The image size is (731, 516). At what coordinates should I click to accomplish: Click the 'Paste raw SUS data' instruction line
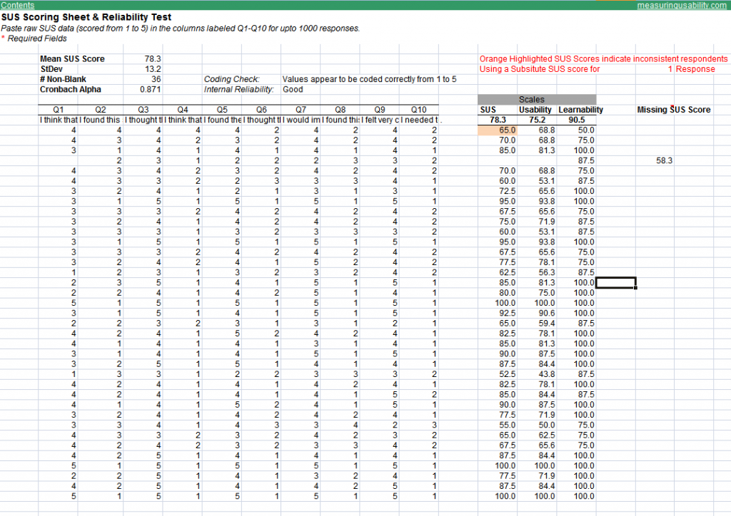point(181,29)
